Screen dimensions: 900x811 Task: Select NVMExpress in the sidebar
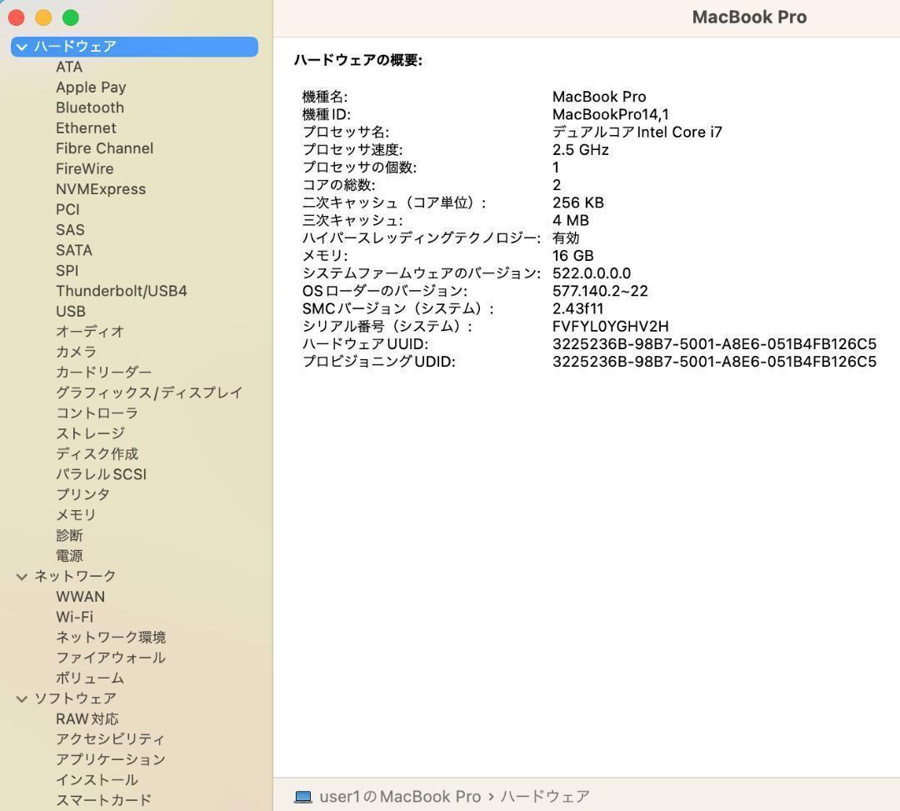tap(101, 189)
